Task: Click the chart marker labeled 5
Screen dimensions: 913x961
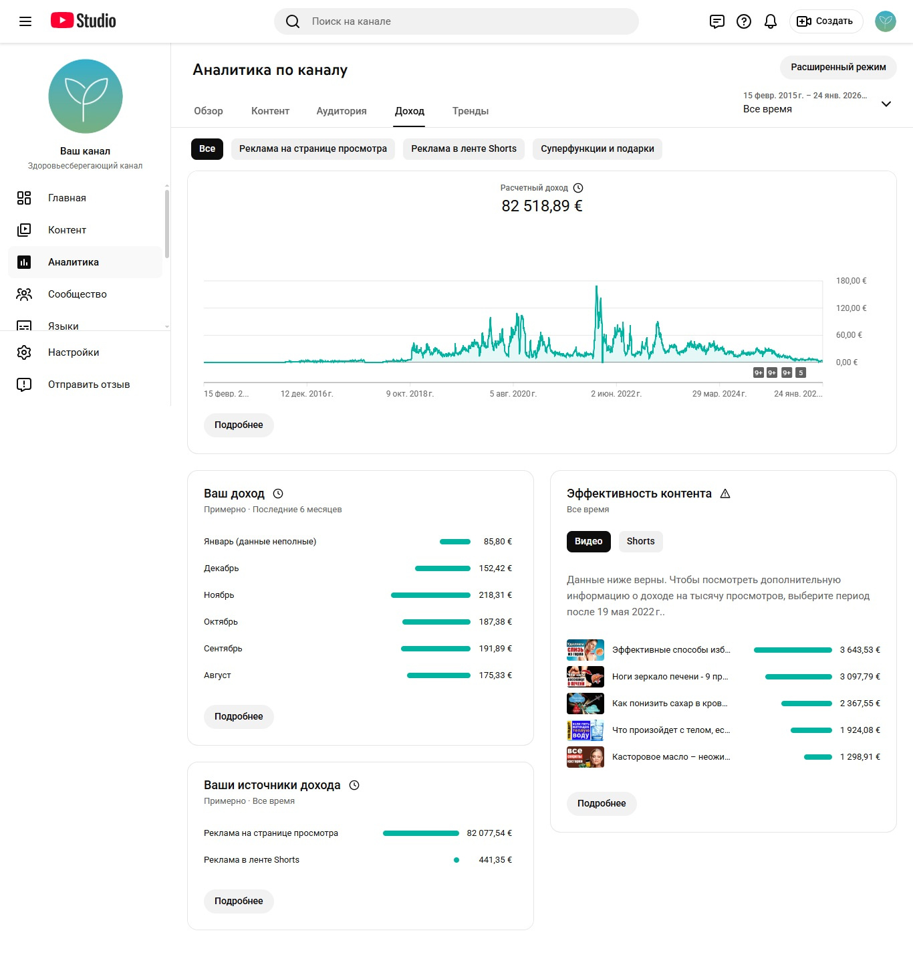Action: [x=801, y=372]
